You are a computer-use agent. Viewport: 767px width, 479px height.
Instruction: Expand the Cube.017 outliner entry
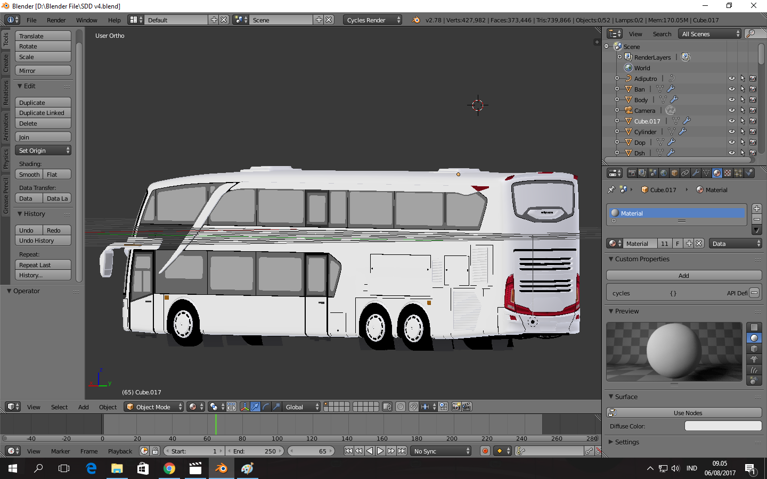616,121
